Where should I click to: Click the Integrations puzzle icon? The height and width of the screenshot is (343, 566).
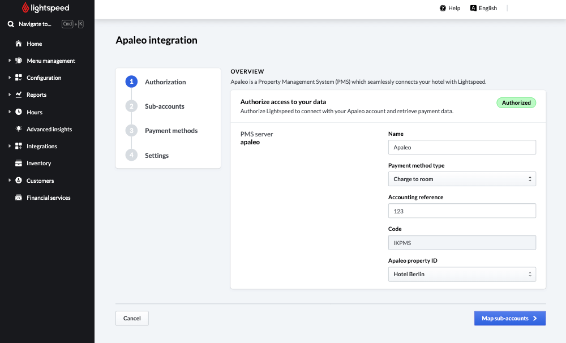[x=19, y=146]
